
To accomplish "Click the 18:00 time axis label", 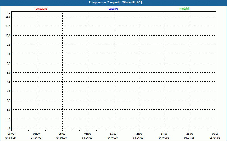I will point(164,134).
